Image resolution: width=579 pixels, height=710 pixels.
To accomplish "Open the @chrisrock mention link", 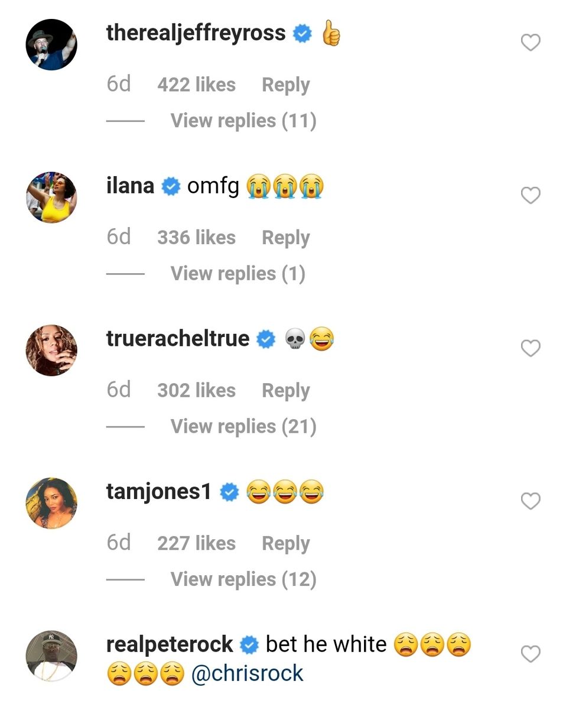I will (x=247, y=673).
